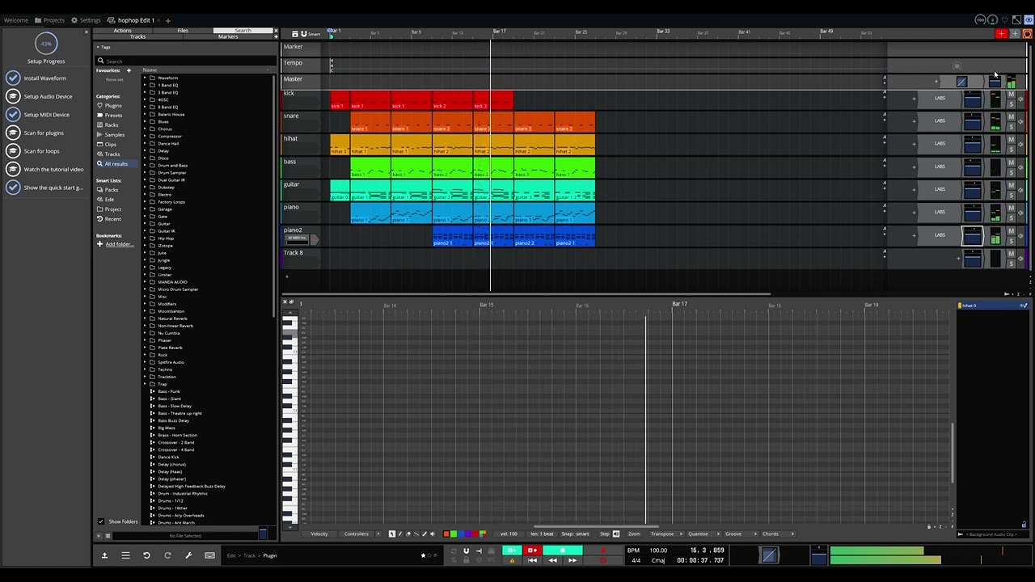Click Scan for plugins setup step
Image resolution: width=1035 pixels, height=582 pixels.
(44, 133)
